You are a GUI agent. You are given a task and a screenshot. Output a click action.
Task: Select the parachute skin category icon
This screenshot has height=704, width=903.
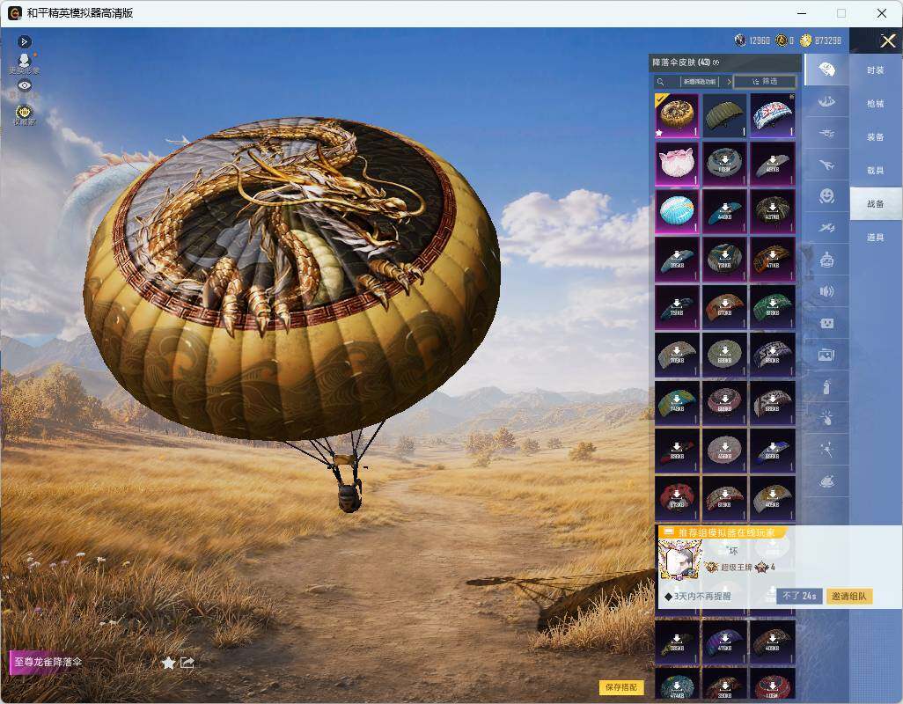[x=826, y=70]
